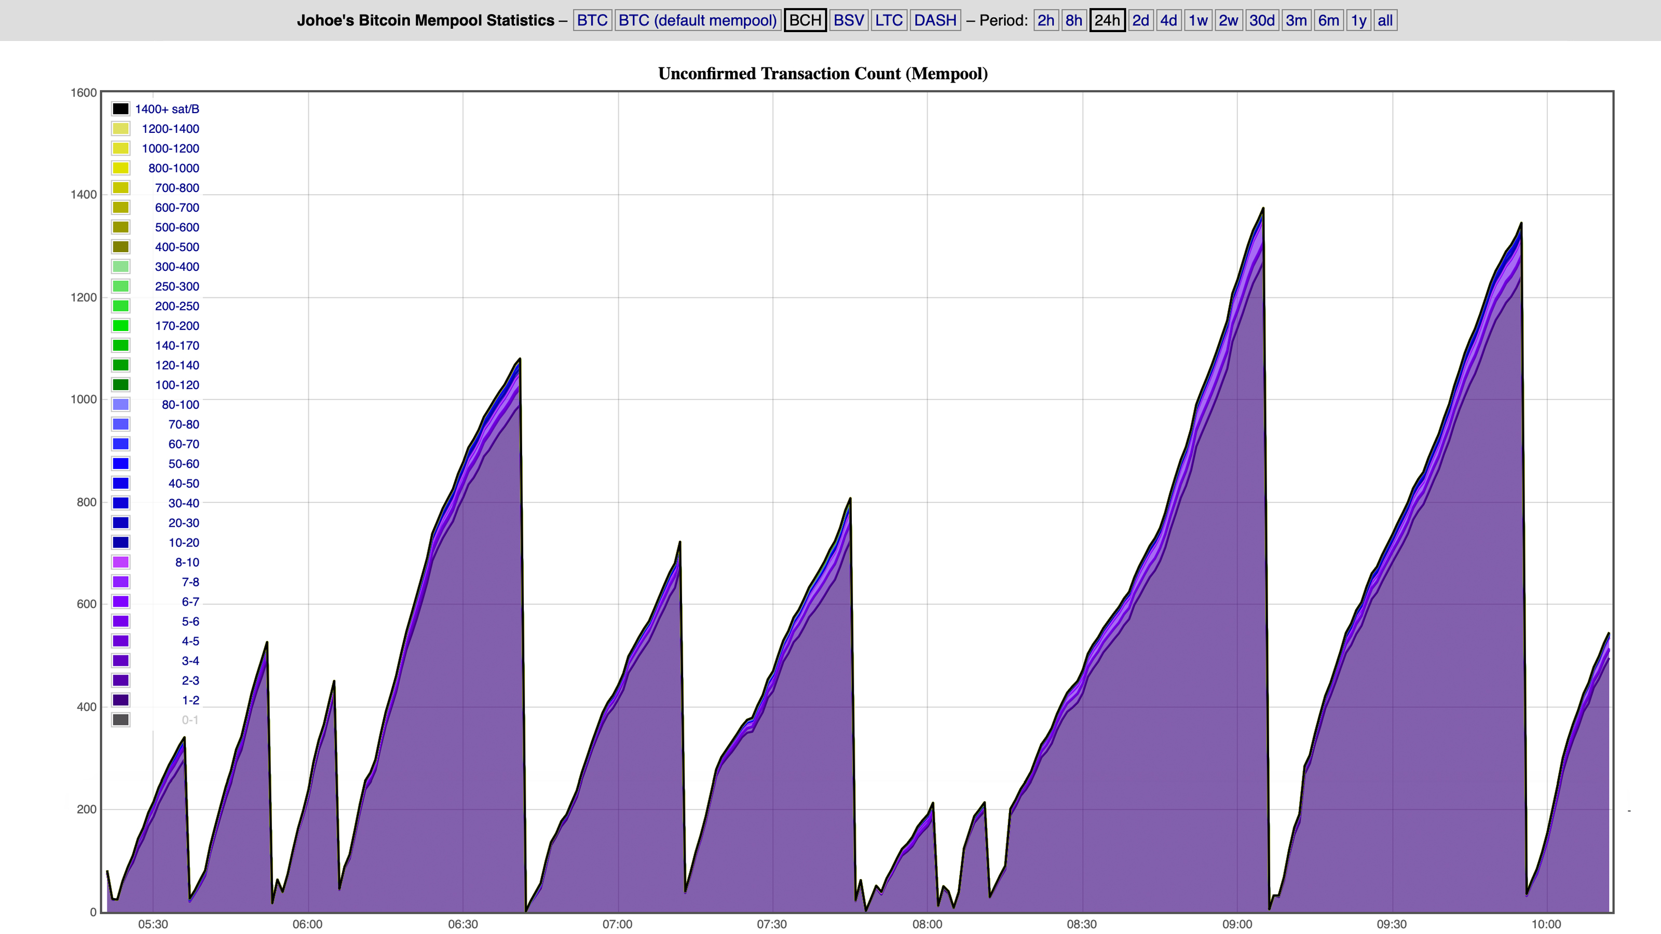Show the all-time period
The height and width of the screenshot is (934, 1661).
[x=1385, y=21]
